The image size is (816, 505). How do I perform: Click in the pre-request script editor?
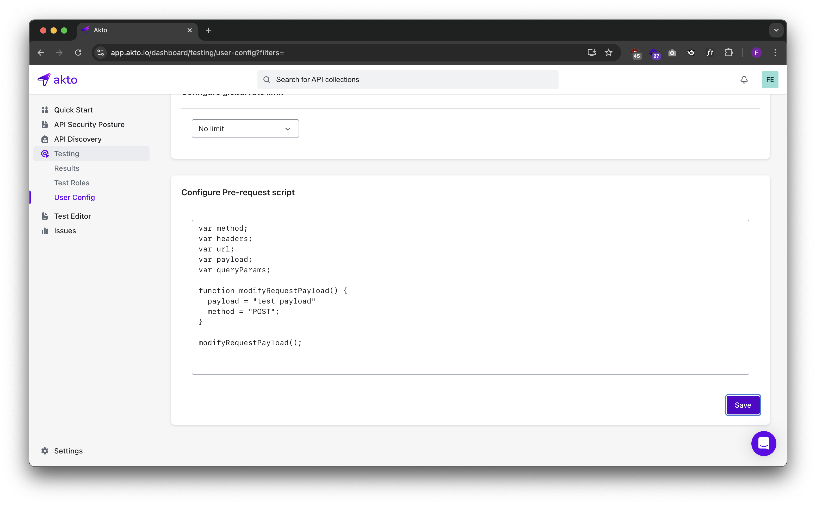click(470, 297)
